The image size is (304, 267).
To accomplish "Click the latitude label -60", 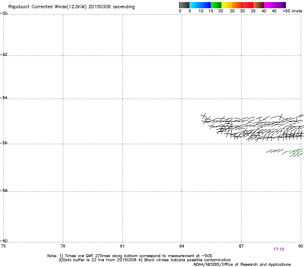I will [x=4, y=241].
